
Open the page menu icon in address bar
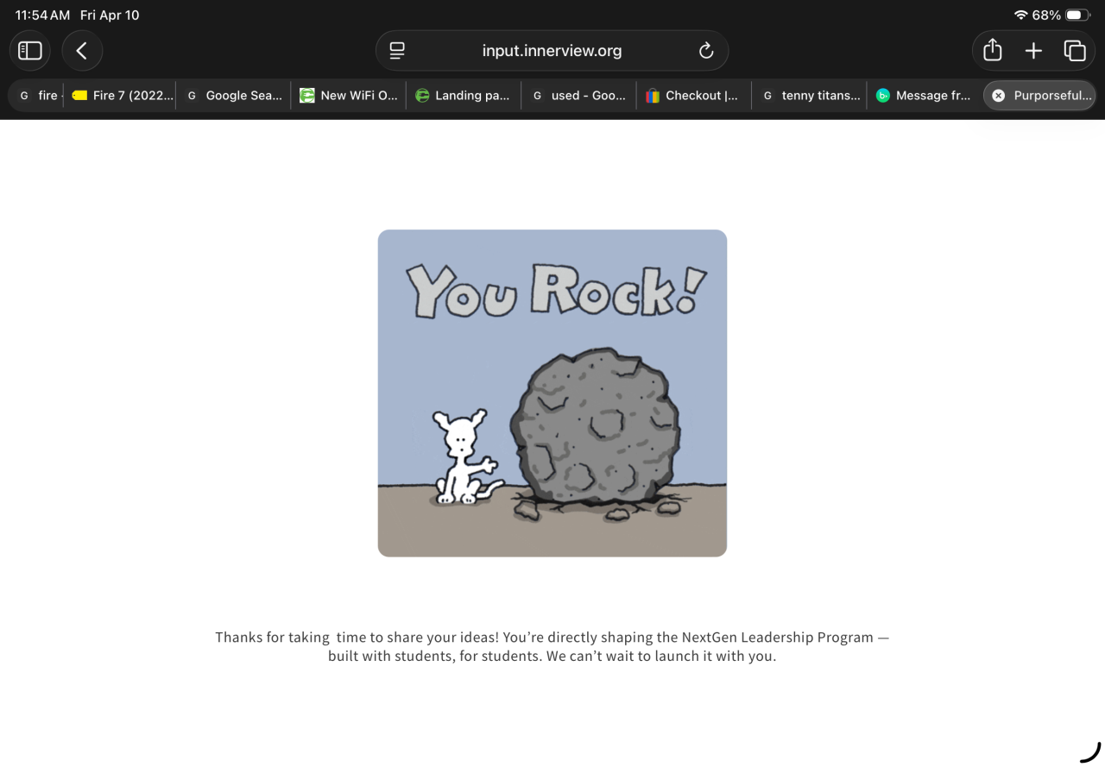397,51
